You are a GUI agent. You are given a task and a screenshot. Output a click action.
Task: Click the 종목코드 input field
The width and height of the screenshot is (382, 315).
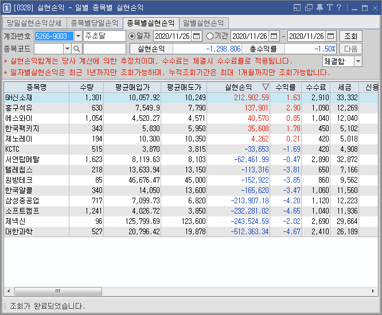(49, 49)
